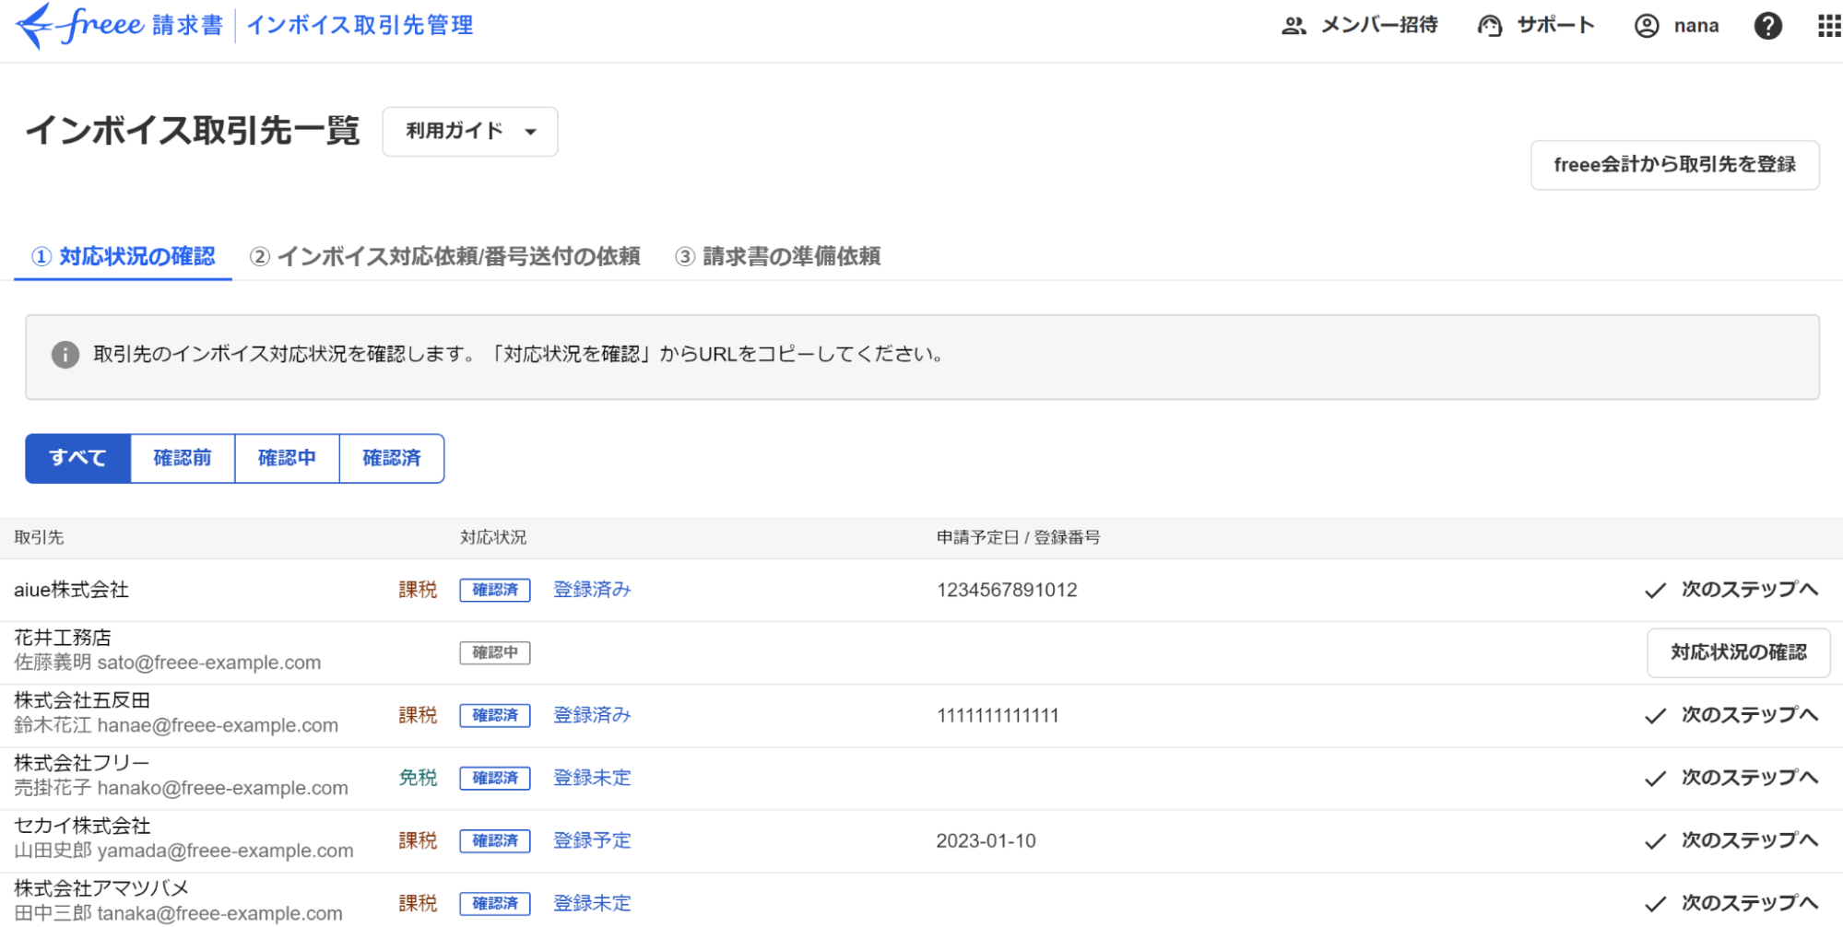Select the 確認前 filter
This screenshot has width=1843, height=927.
(x=183, y=458)
